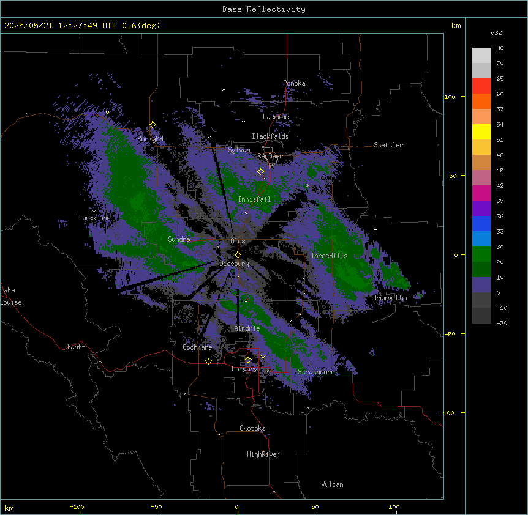Viewport: 528px width, 515px height.
Task: Click the yellow V marker northwest of RockyMH
Action: pos(107,113)
